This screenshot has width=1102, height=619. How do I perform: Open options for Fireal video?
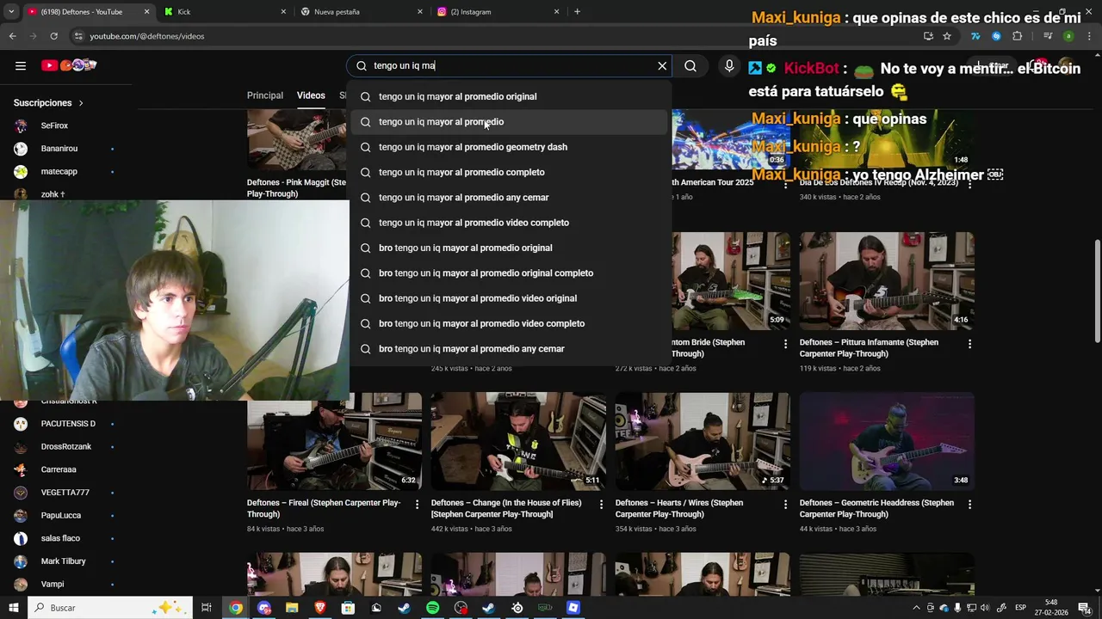[x=417, y=504]
